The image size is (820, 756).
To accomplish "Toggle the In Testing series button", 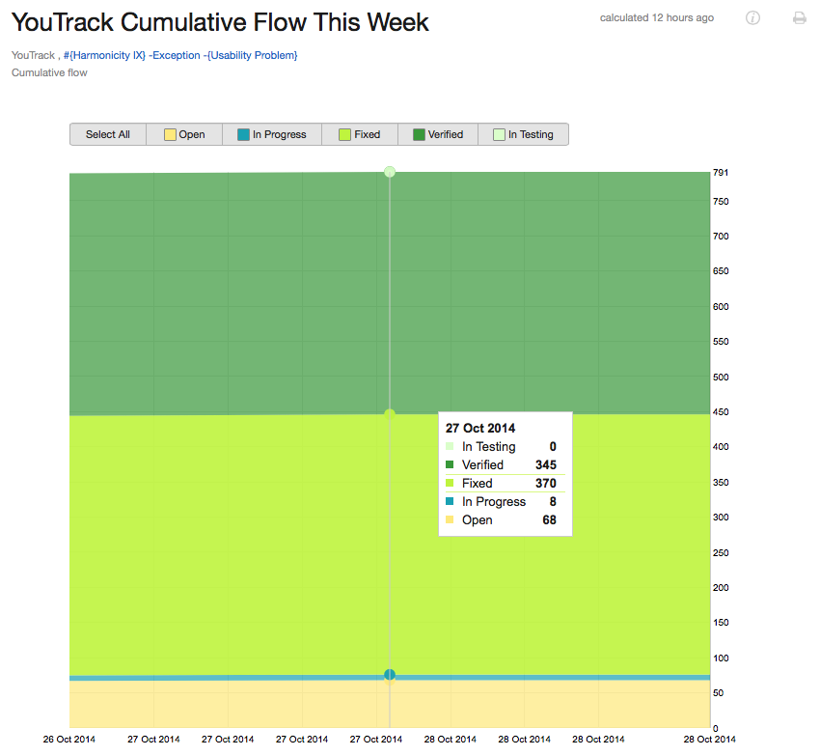I will tap(524, 134).
